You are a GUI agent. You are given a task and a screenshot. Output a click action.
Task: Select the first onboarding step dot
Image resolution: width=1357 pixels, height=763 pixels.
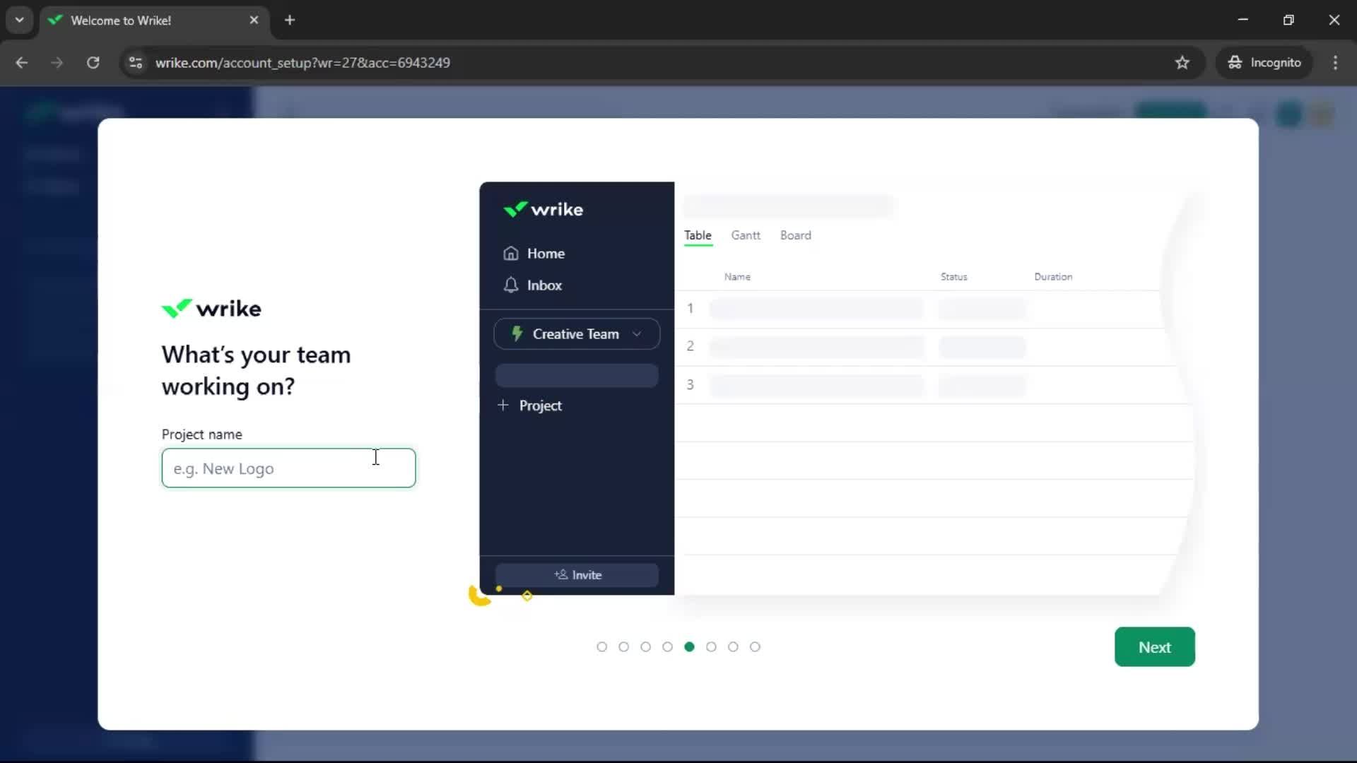click(601, 646)
